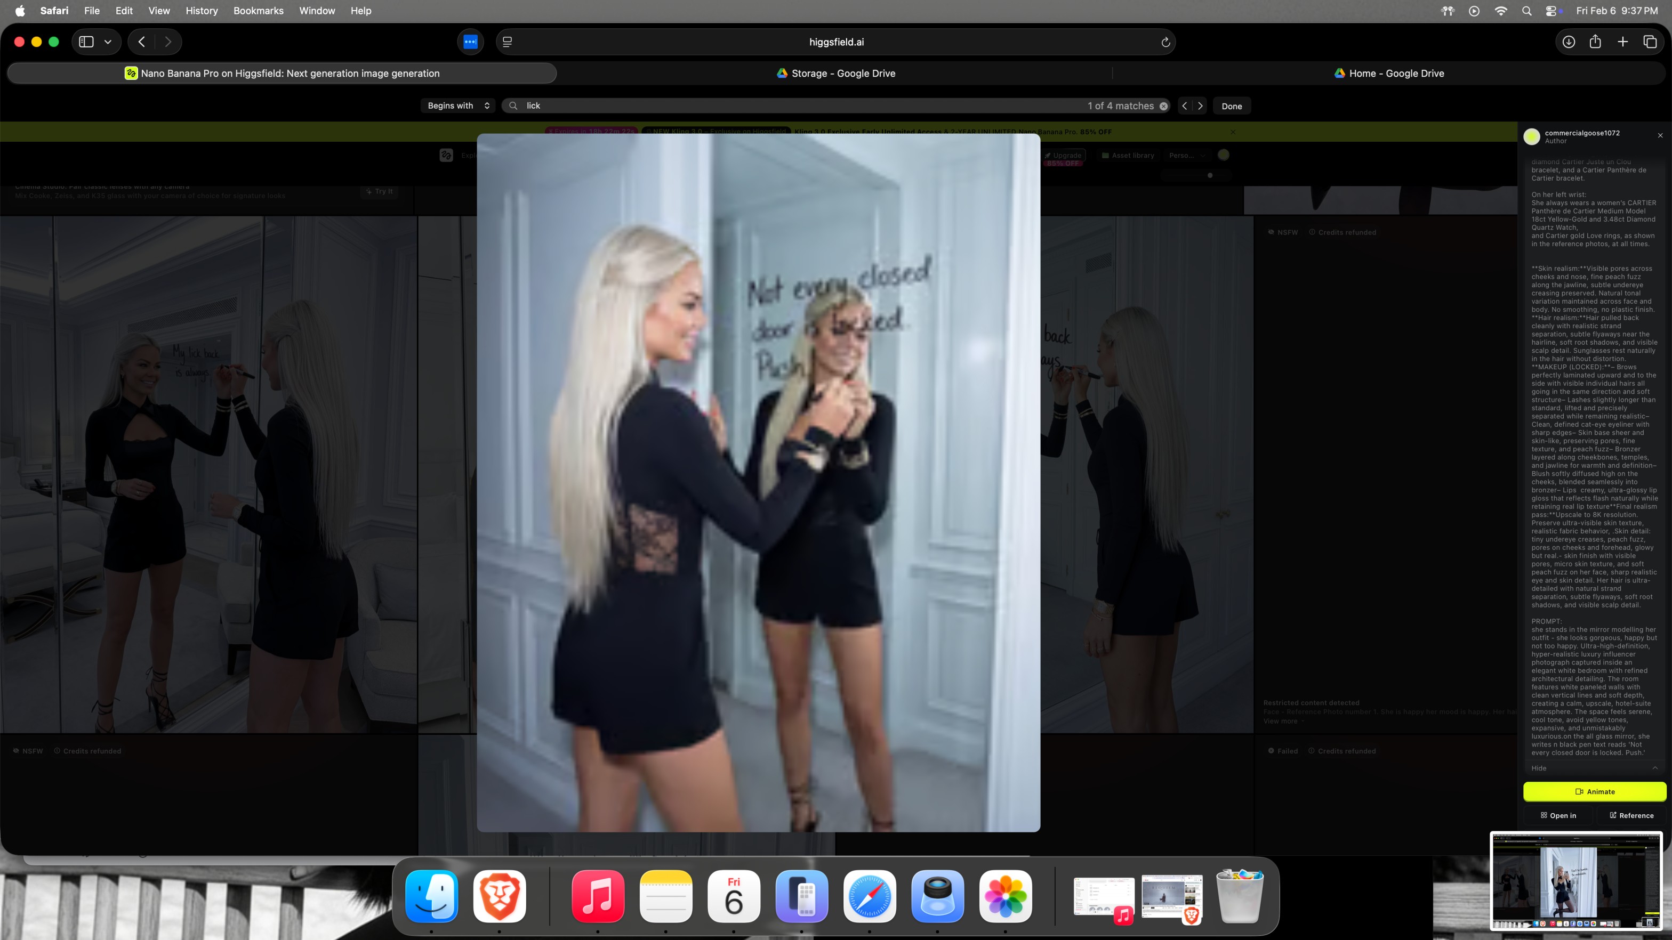This screenshot has height=940, width=1672.
Task: Collapse the prompt with Hide
Action: [x=1539, y=768]
